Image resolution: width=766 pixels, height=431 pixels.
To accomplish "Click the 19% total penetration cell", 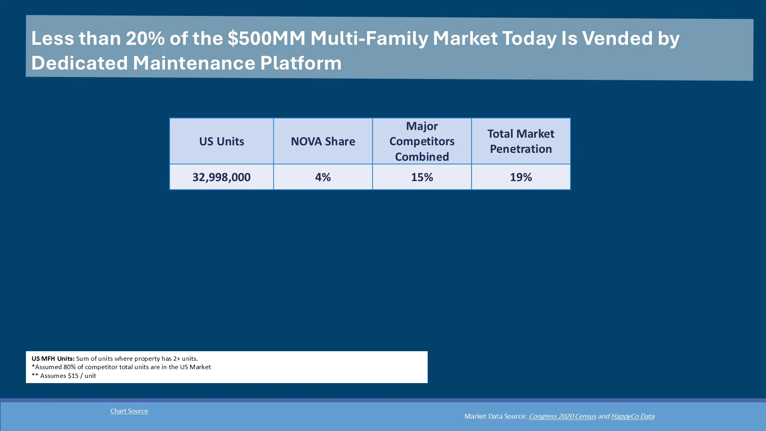I will tap(521, 177).
